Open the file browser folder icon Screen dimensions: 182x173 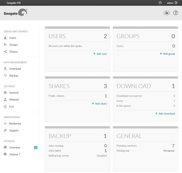tap(167, 13)
